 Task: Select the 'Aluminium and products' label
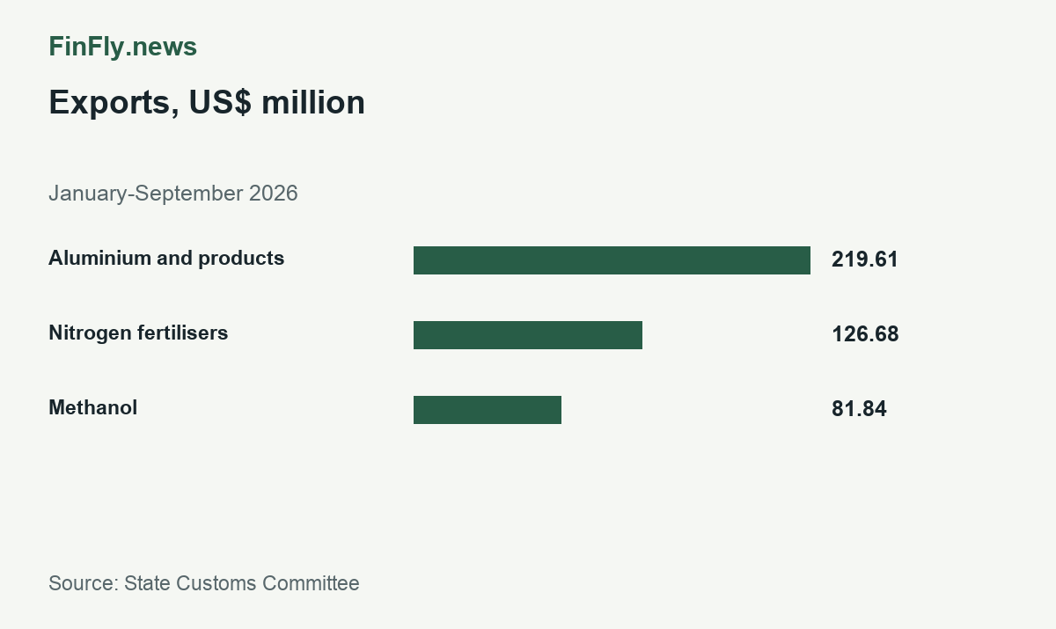point(166,259)
